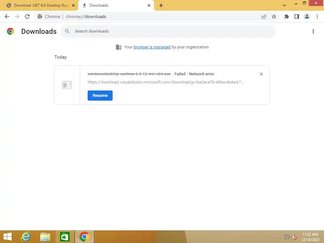Viewport: 324px width, 243px height.
Task: Open the 'browser is managed' link
Action: coord(152,47)
